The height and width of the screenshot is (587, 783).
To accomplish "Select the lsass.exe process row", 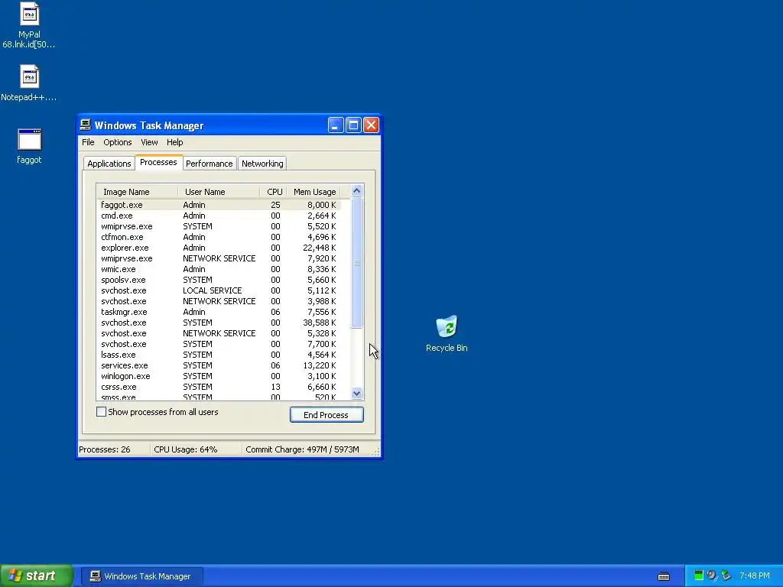I will tap(219, 355).
